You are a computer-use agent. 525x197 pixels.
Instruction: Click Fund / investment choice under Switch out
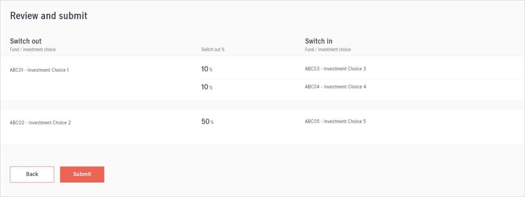coord(33,50)
